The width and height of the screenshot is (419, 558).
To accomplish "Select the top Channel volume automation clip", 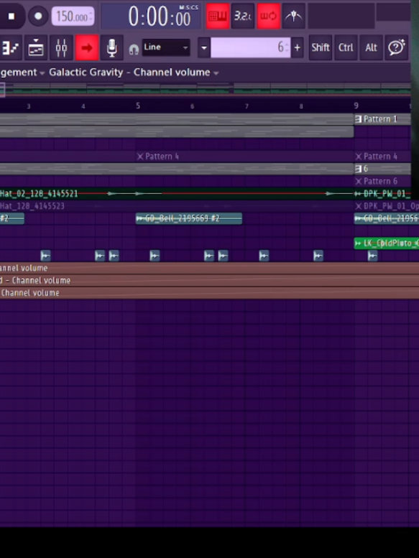I will pyautogui.click(x=209, y=269).
